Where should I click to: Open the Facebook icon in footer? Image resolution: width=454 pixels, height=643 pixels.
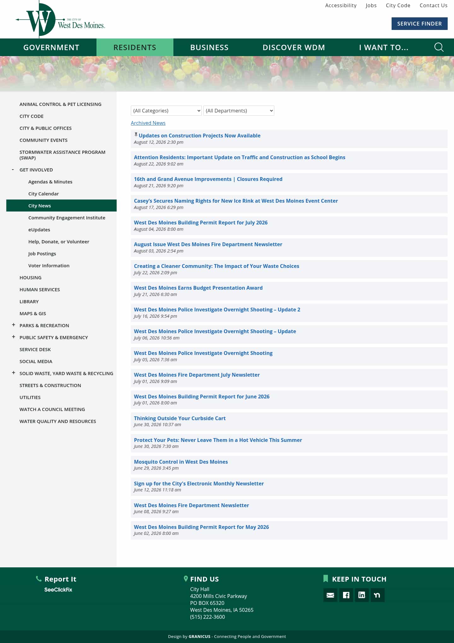tap(346, 595)
